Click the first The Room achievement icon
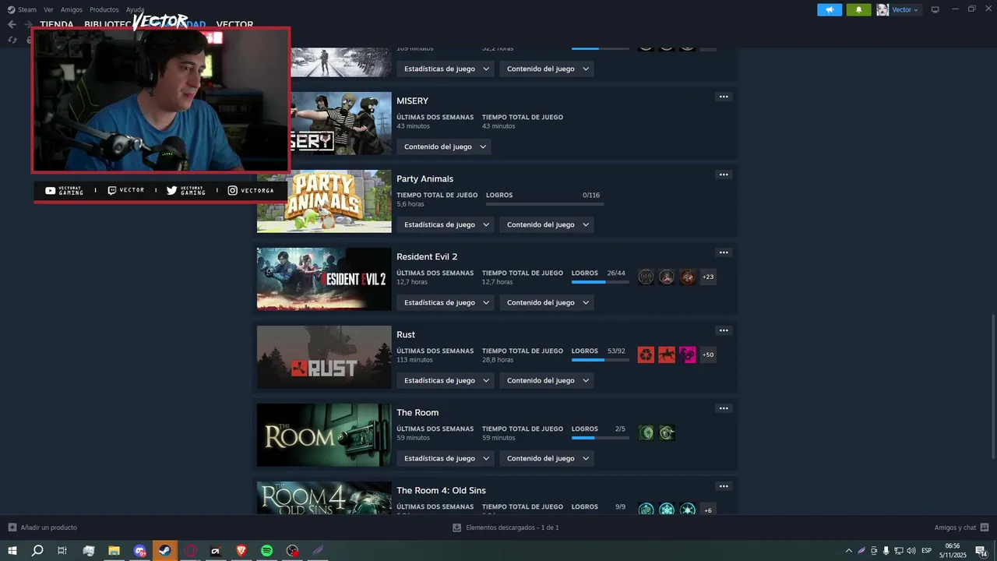 [646, 432]
